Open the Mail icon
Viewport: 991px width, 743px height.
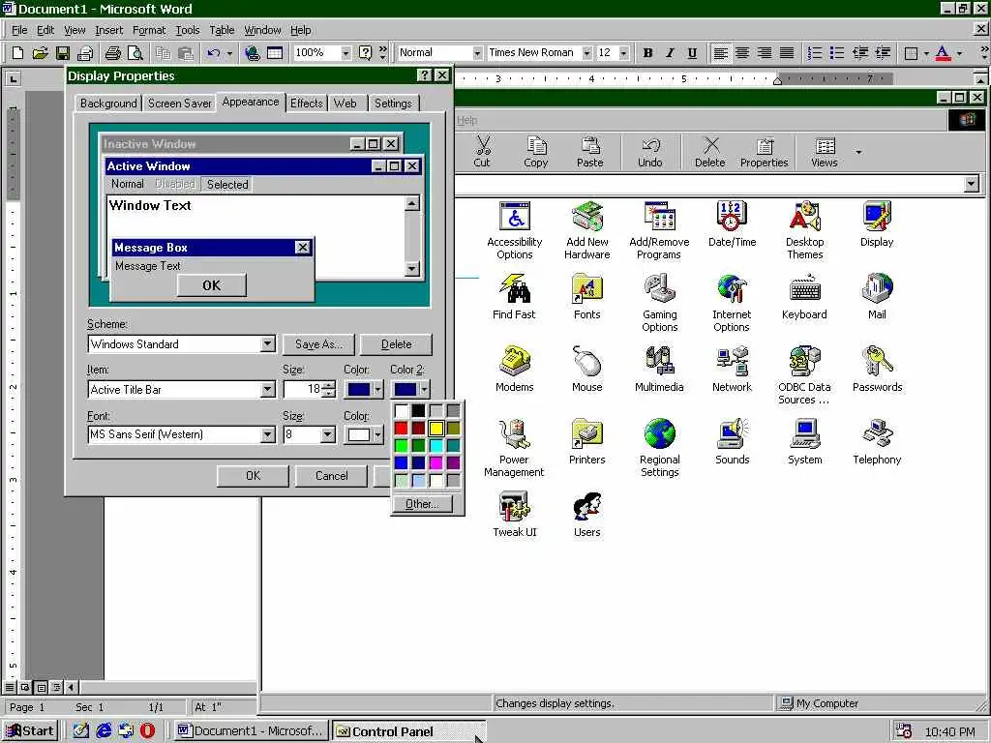(877, 297)
